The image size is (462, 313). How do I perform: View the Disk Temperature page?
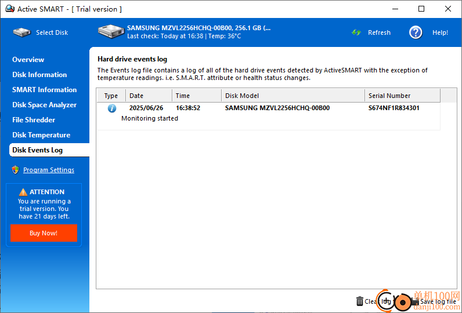click(x=41, y=135)
